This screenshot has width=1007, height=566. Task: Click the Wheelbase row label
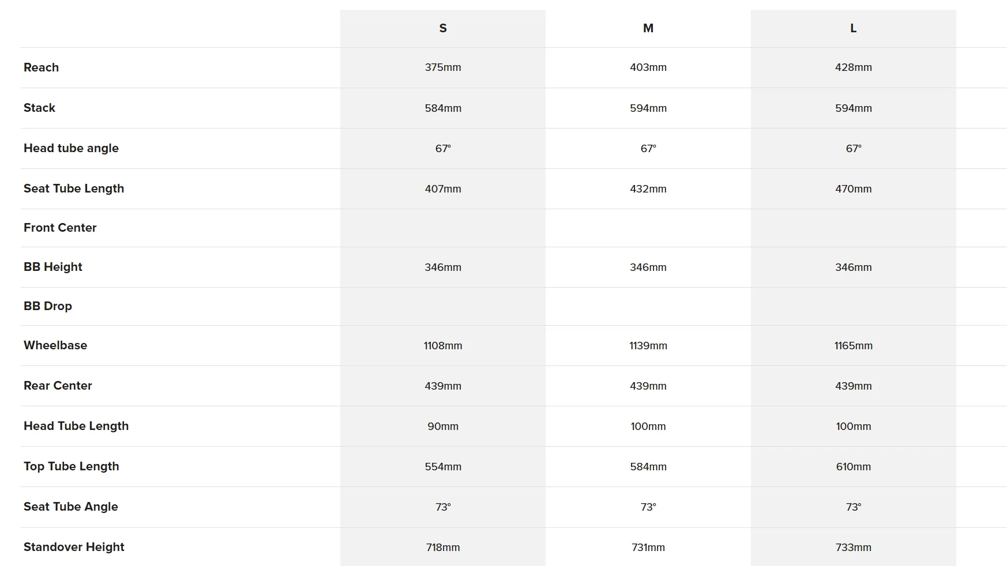[x=55, y=345]
